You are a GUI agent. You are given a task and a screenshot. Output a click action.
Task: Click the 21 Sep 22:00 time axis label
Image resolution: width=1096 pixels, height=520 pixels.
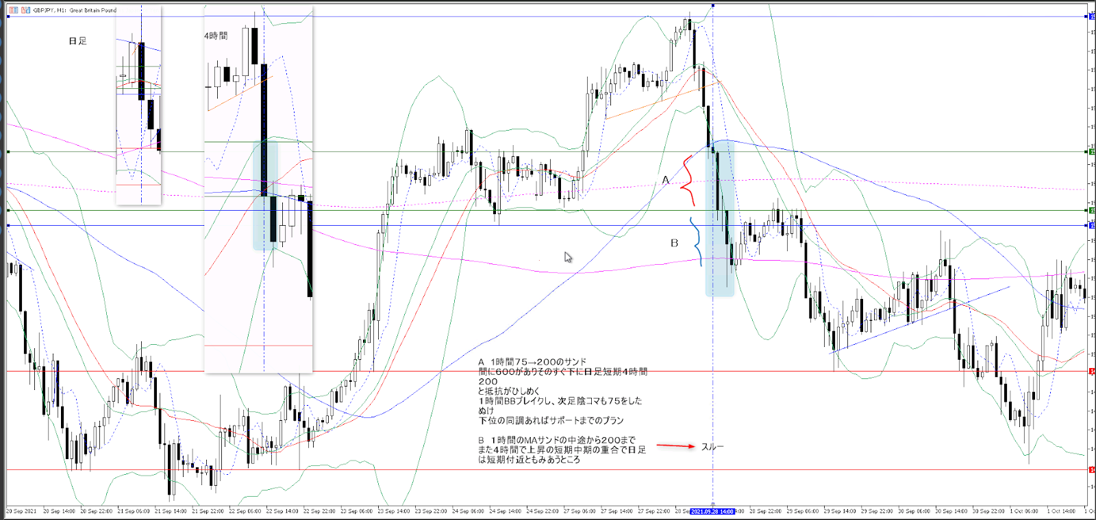point(208,511)
